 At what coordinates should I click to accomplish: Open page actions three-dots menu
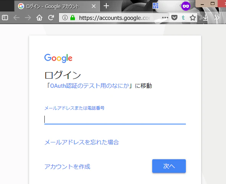coord(165,18)
